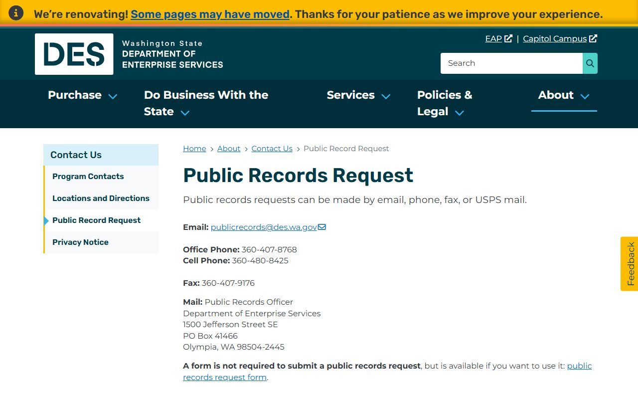Expand the Services menu chevron
638x399 pixels.
tap(386, 96)
